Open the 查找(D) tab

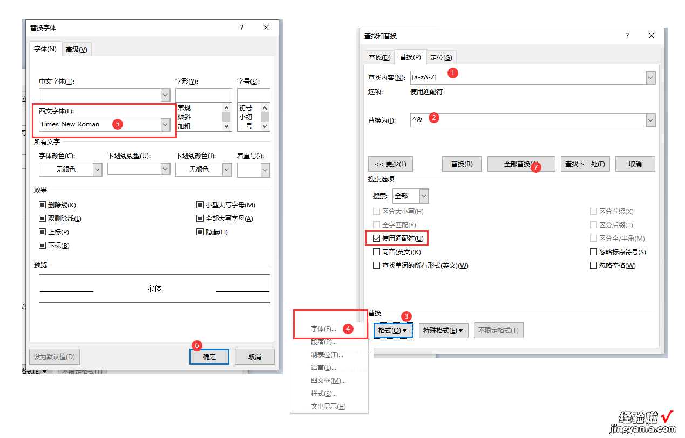(379, 58)
